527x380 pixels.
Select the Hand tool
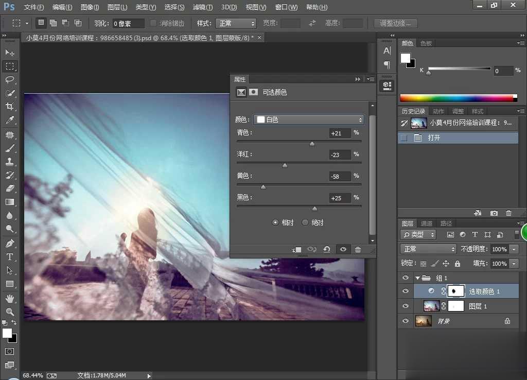pos(10,298)
